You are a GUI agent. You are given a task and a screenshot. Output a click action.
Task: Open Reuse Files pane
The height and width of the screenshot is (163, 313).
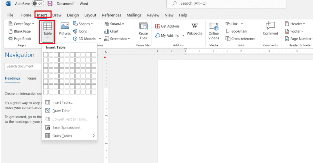[x=143, y=31]
